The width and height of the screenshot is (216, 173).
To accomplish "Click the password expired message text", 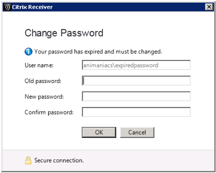I will 98,51.
